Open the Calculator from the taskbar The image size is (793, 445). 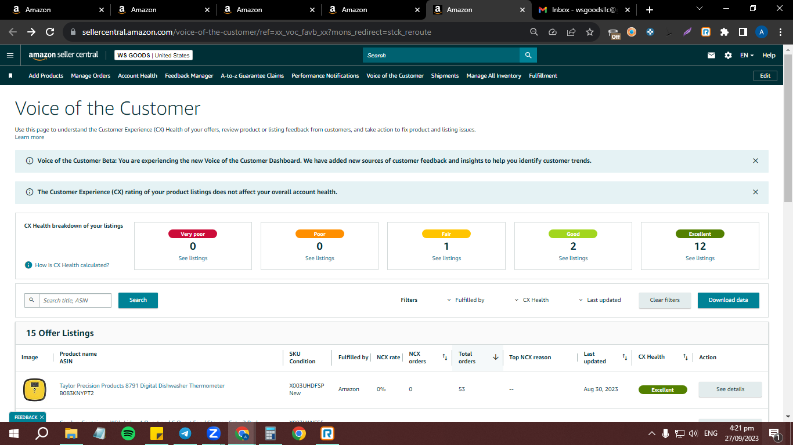pyautogui.click(x=270, y=433)
